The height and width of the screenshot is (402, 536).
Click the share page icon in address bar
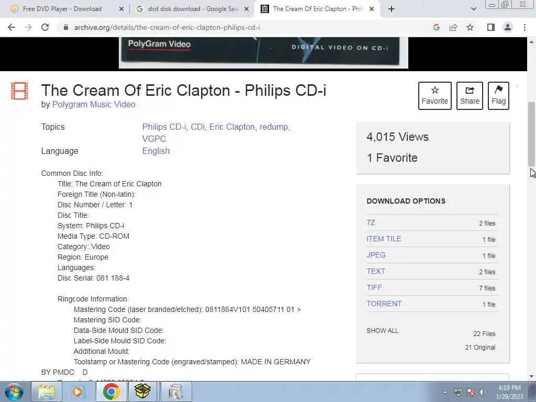coord(453,27)
